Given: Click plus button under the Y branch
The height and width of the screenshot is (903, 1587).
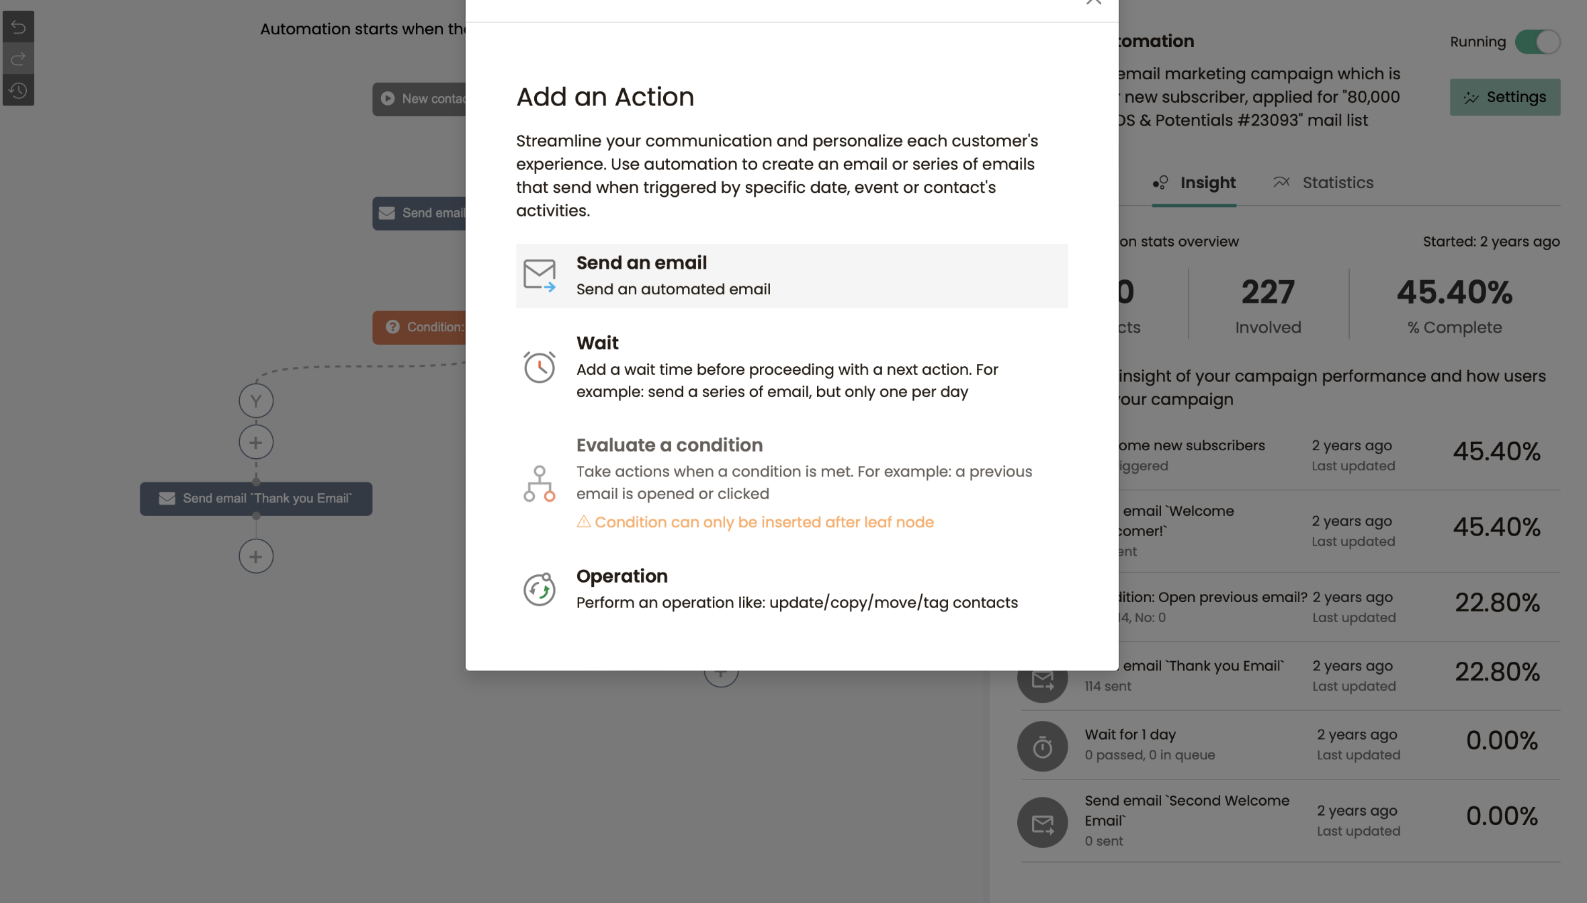Looking at the screenshot, I should point(256,443).
